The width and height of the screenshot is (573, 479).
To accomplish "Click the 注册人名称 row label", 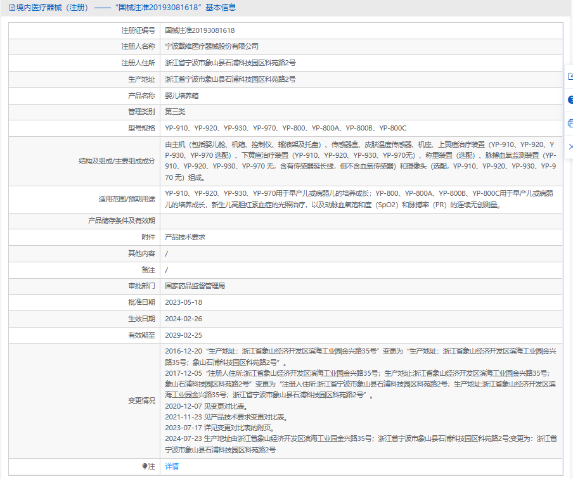I will pos(138,46).
